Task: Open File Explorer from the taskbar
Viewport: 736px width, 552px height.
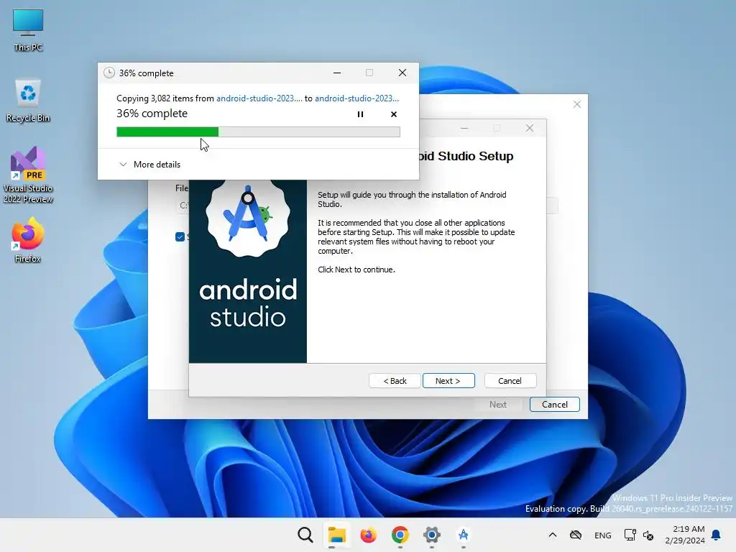Action: [336, 535]
